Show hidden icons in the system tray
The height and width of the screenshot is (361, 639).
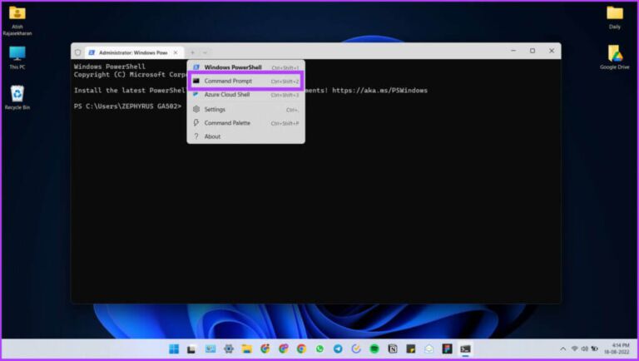[x=562, y=349]
